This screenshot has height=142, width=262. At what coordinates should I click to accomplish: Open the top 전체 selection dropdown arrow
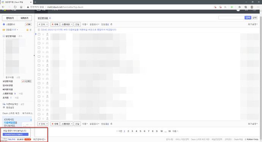(x=47, y=24)
